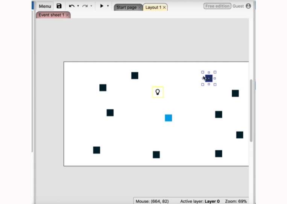Redo the last undone action
The height and width of the screenshot is (204, 287).
click(x=85, y=6)
